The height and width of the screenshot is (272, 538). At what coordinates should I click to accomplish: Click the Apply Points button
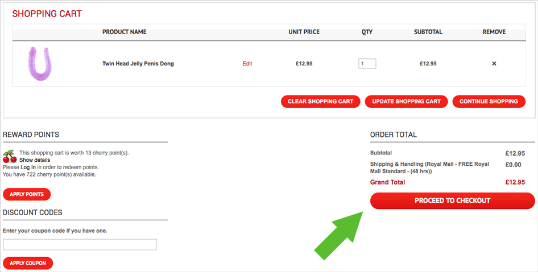click(x=27, y=194)
